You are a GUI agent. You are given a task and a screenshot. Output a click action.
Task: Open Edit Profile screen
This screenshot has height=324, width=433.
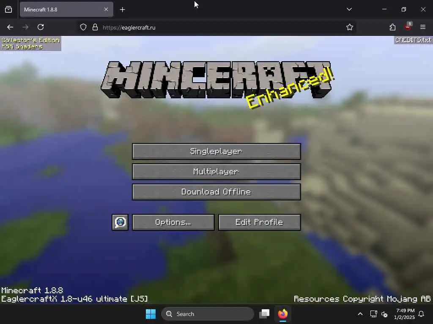point(259,222)
